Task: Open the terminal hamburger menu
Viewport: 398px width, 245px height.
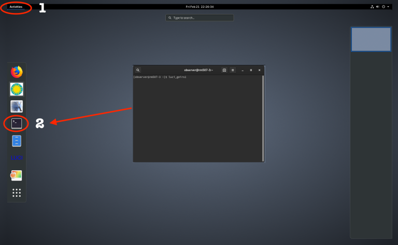Action: (233, 70)
